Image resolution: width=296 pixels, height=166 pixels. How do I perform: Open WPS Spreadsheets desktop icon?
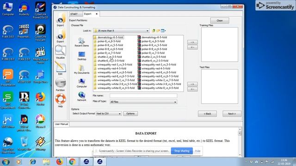(x=8, y=100)
